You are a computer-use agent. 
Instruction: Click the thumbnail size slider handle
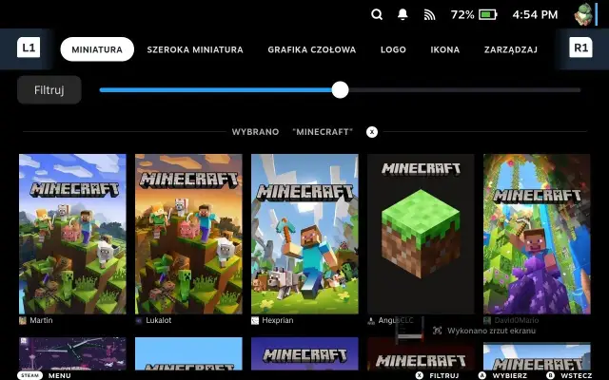tap(341, 90)
